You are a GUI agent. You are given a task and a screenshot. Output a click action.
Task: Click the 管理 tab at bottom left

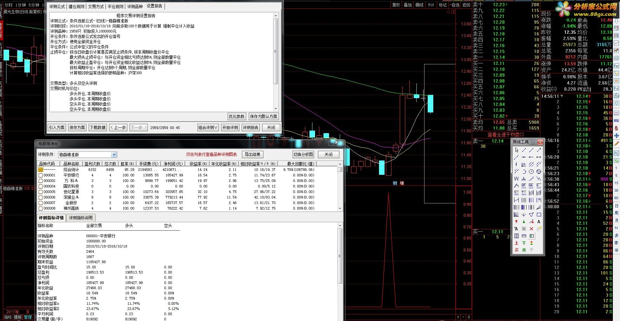[x=28, y=317]
